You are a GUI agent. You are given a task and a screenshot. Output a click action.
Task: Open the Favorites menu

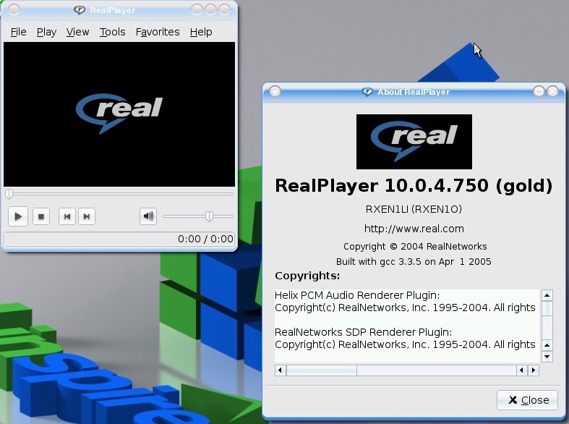[x=158, y=32]
